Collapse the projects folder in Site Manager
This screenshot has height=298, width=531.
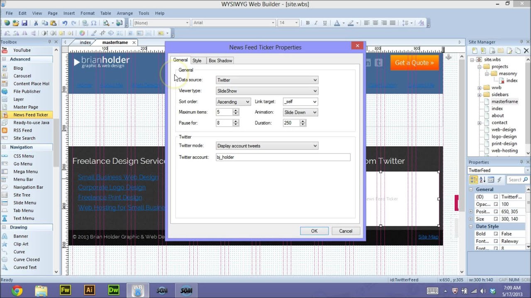[480, 67]
